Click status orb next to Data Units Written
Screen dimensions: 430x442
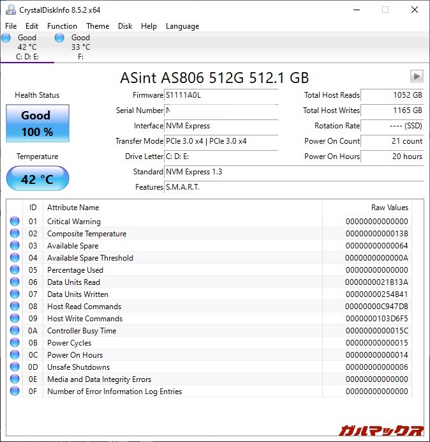pyautogui.click(x=15, y=294)
